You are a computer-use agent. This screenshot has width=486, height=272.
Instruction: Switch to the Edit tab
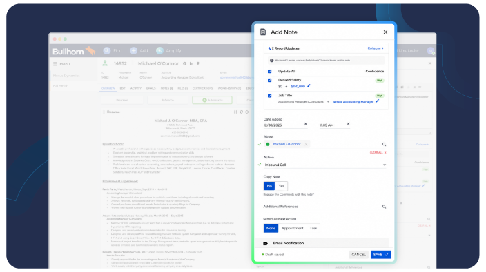point(122,88)
